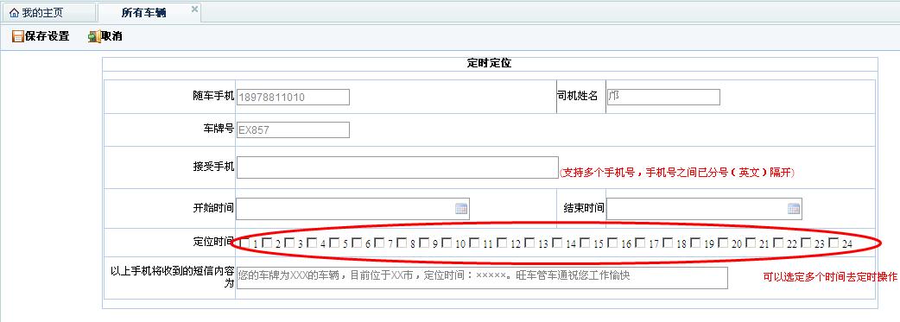Click the 定位时间 label
900x322 pixels.
click(213, 242)
